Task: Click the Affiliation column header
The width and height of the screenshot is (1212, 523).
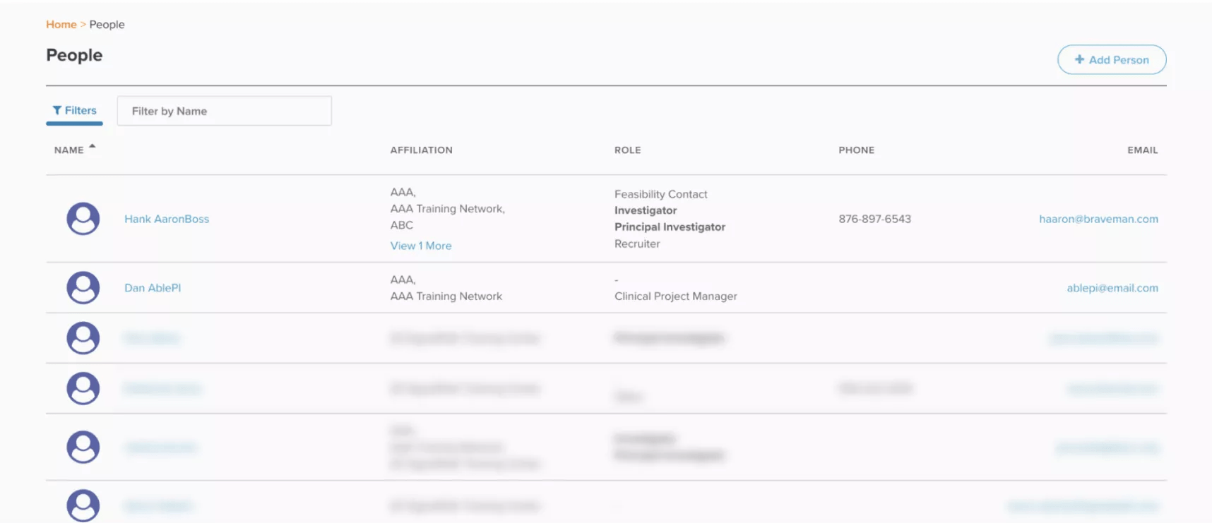Action: click(x=421, y=150)
